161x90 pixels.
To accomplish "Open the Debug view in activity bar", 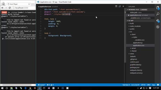I will [158, 27].
